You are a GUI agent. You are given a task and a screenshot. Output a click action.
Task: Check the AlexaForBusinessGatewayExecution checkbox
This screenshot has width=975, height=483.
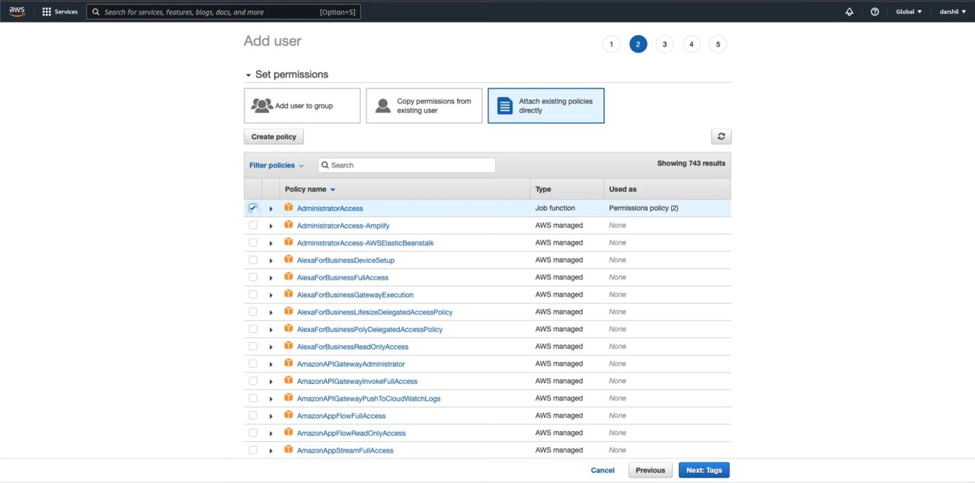pos(253,295)
